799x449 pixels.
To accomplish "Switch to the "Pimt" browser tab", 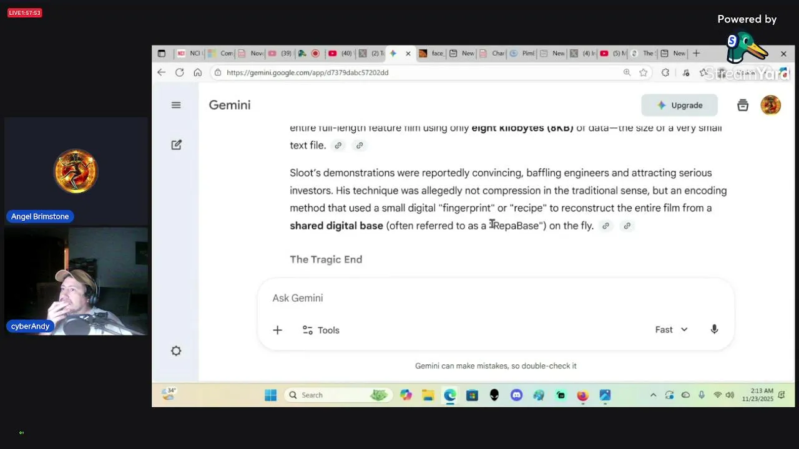I will pos(522,53).
